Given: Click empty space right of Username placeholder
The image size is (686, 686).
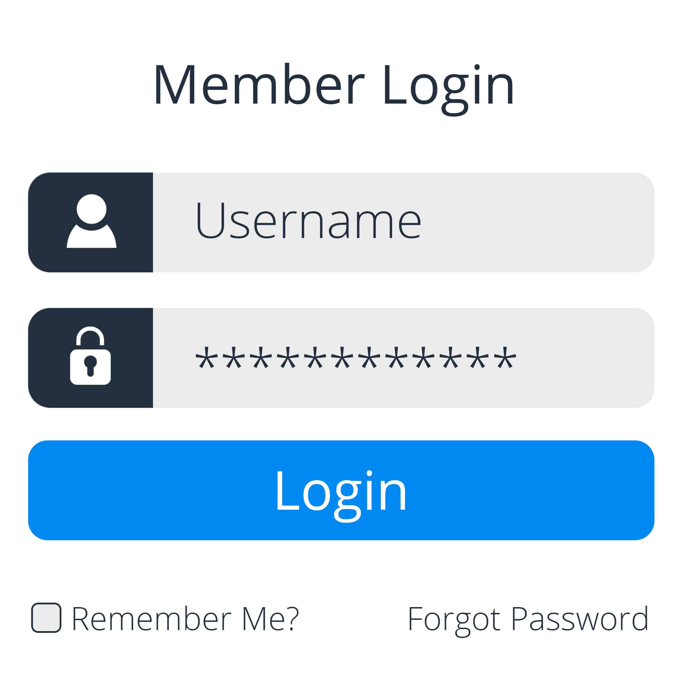Looking at the screenshot, I should tap(533, 222).
